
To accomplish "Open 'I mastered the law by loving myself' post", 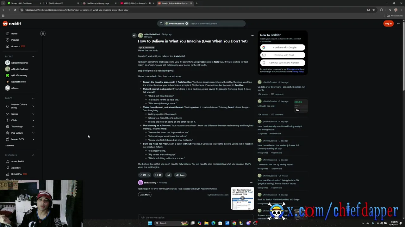I will pyautogui.click(x=276, y=164).
